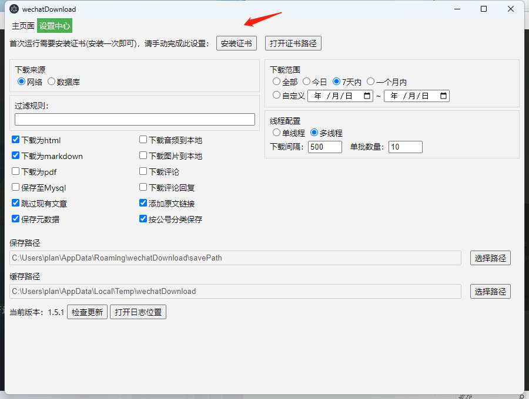The image size is (529, 399).
Task: Click the 缓存路径 path field
Action: tap(235, 291)
